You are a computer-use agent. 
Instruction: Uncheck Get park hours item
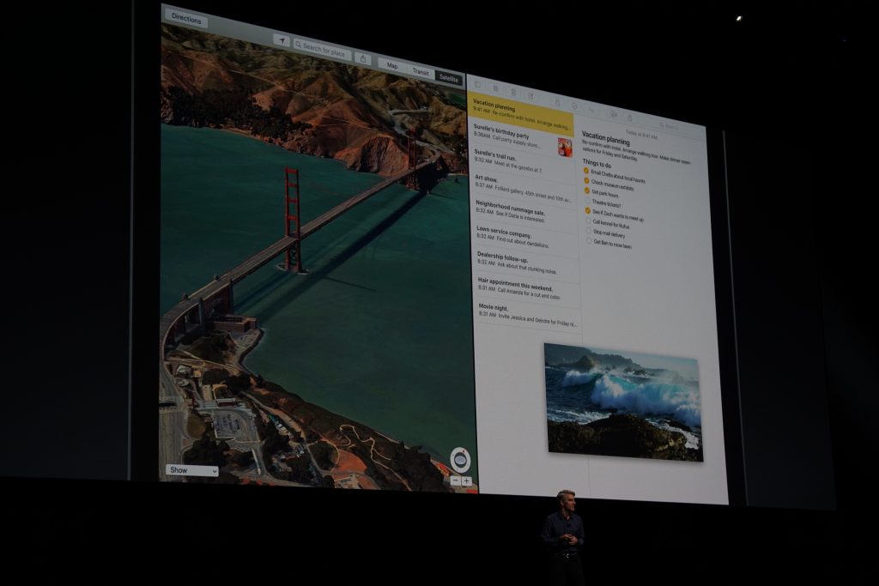pos(587,190)
